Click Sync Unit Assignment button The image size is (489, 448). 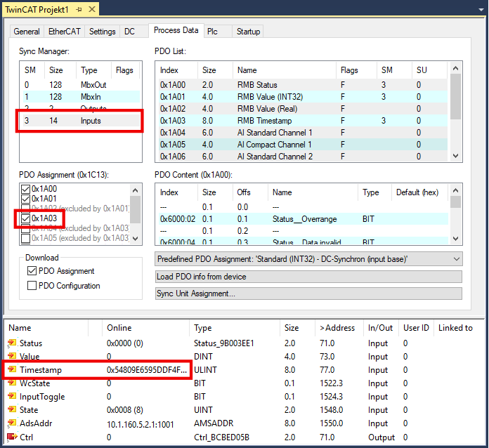[x=308, y=294]
